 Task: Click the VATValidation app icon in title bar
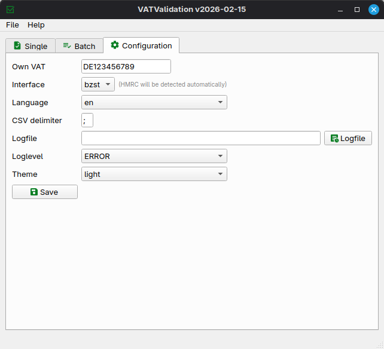10,10
